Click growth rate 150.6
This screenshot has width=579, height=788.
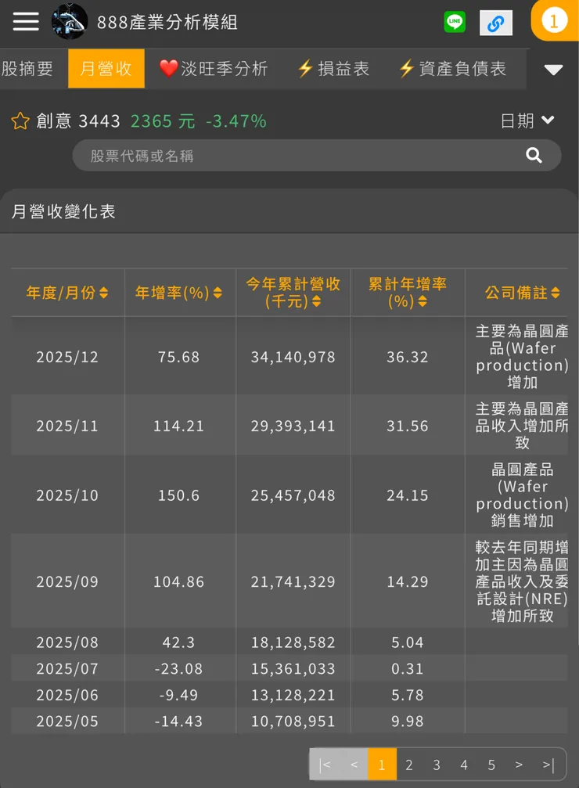(x=178, y=495)
